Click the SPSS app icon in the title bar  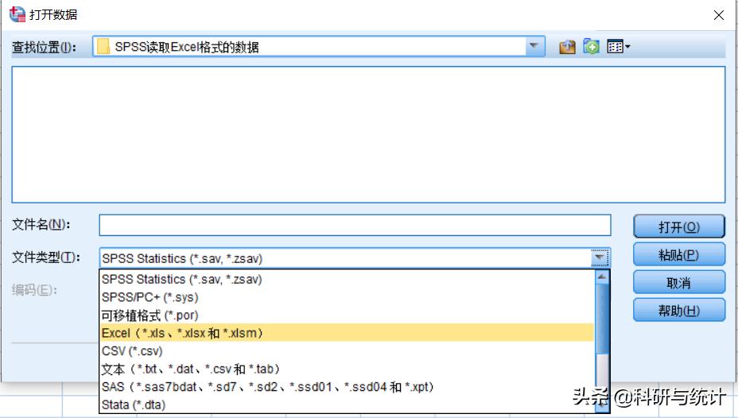click(17, 14)
